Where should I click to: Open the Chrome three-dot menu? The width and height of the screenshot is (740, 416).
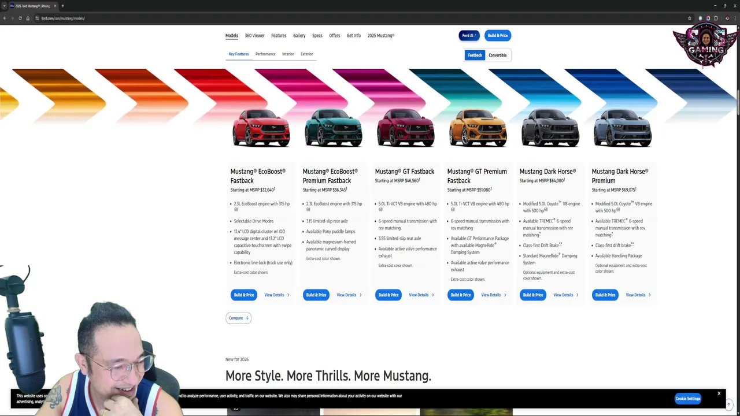pyautogui.click(x=735, y=18)
